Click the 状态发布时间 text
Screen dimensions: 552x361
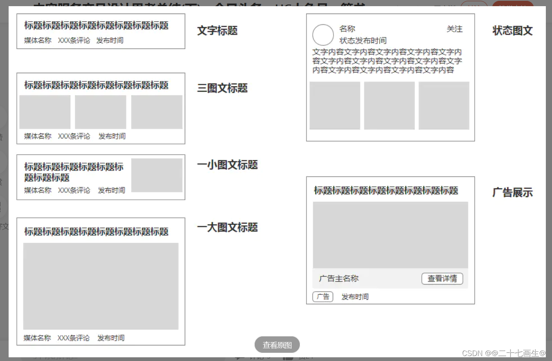click(363, 41)
